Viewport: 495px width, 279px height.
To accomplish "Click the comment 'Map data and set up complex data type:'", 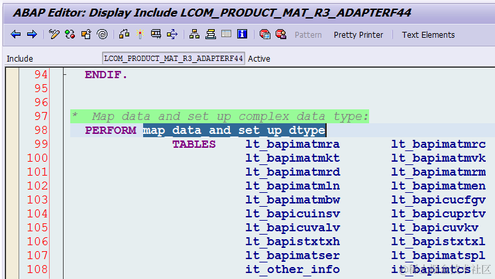I will click(230, 117).
